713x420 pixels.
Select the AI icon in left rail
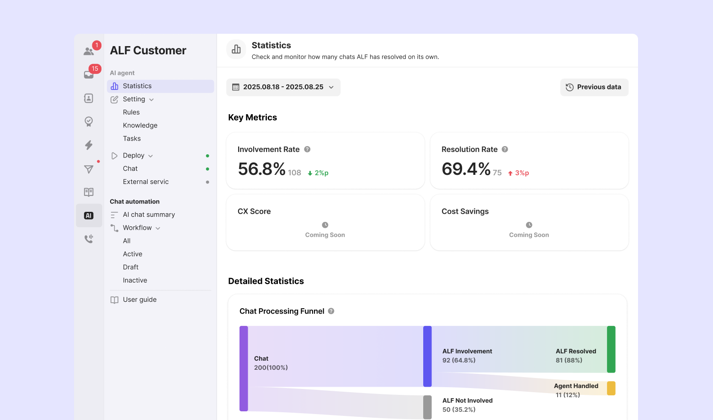(x=89, y=215)
